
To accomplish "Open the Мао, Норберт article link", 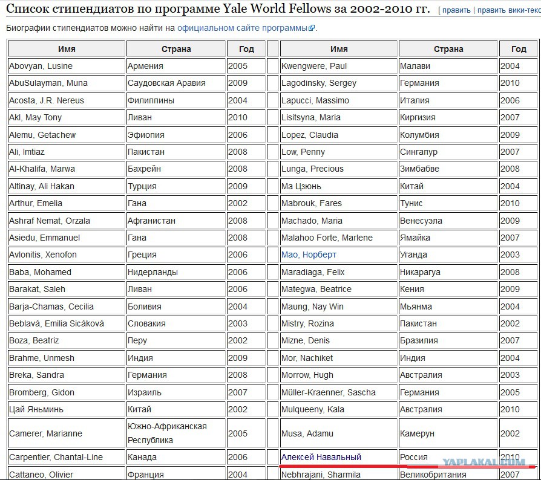I will (x=309, y=255).
